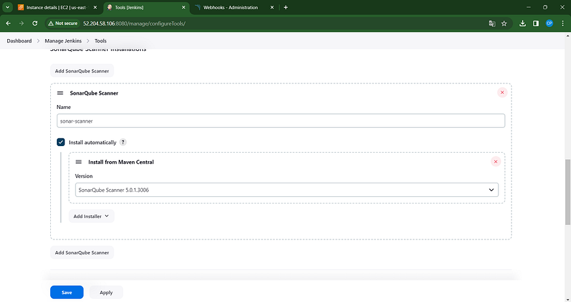Minimize the browser window
This screenshot has height=302, width=571.
click(529, 7)
